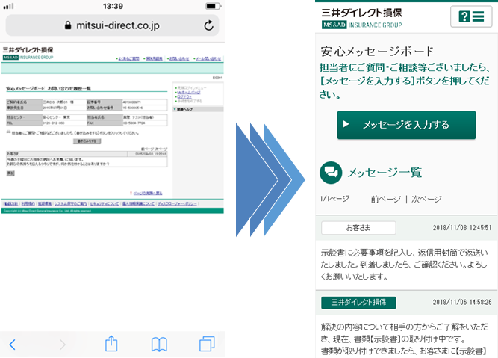Tap the green instruction text 担当者にご質問・ご相談
Viewport: 498px width, 358px height.
coord(405,81)
